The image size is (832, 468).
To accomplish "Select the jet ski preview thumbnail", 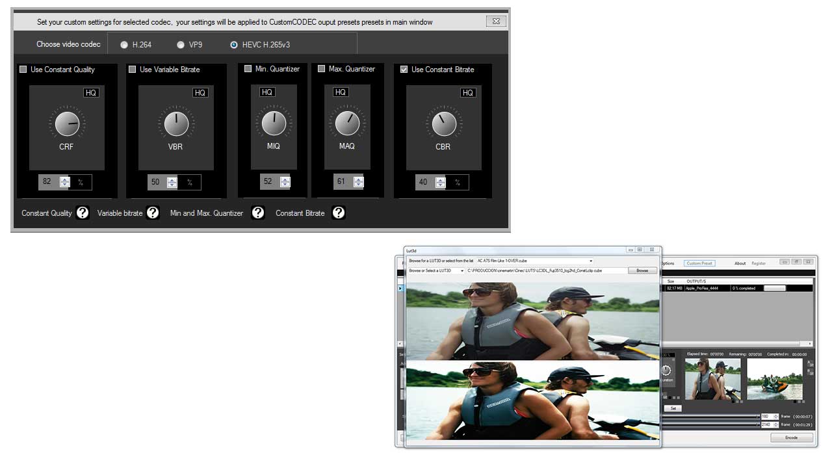I will point(774,379).
